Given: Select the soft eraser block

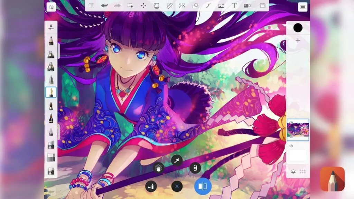Looking at the screenshot, I should pos(51,158).
